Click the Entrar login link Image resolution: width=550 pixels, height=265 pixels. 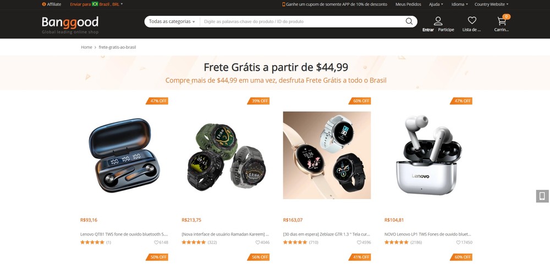click(428, 30)
